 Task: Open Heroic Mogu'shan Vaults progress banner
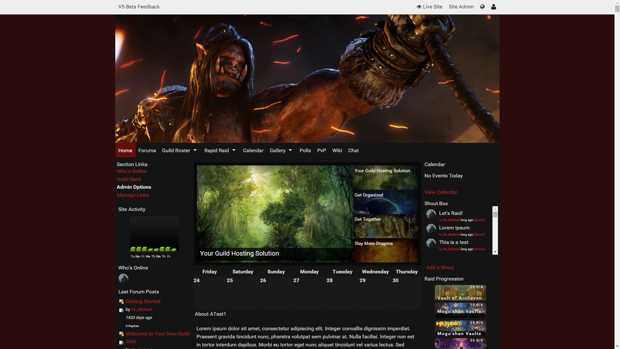[460, 328]
